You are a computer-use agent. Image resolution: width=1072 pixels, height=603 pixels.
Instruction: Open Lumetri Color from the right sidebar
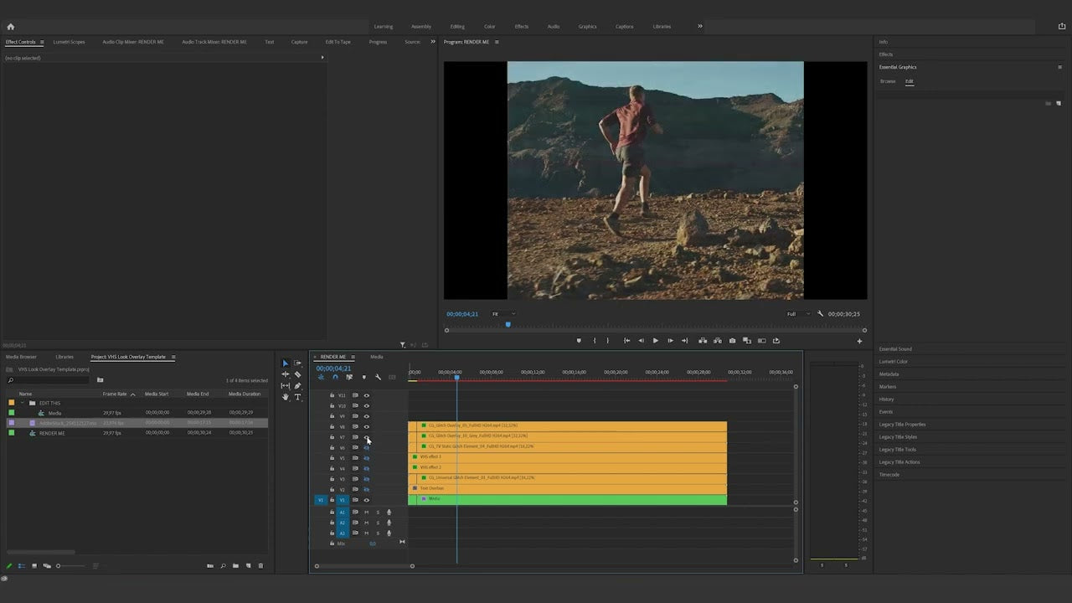pos(893,361)
